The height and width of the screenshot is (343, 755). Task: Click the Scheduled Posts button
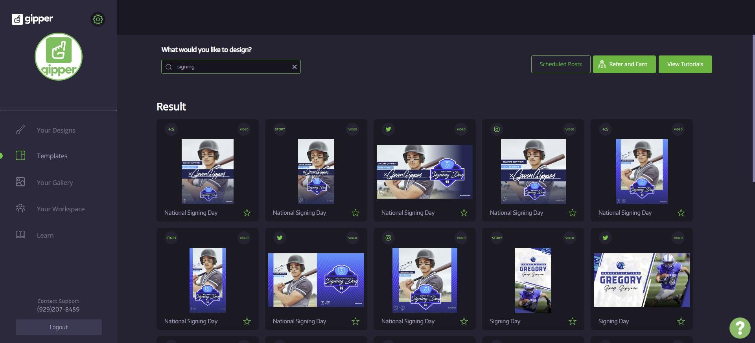560,64
